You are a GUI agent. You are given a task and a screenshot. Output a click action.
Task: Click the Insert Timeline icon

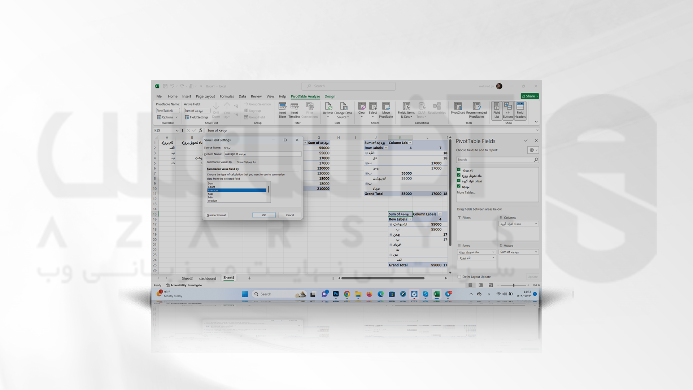pyautogui.click(x=294, y=110)
